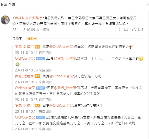The image size is (149, 139).
Task: Click the share/repost icon on main comment
Action: point(118,30)
